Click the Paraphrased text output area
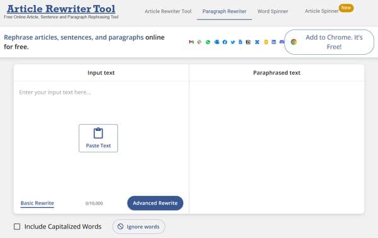 pos(277,147)
